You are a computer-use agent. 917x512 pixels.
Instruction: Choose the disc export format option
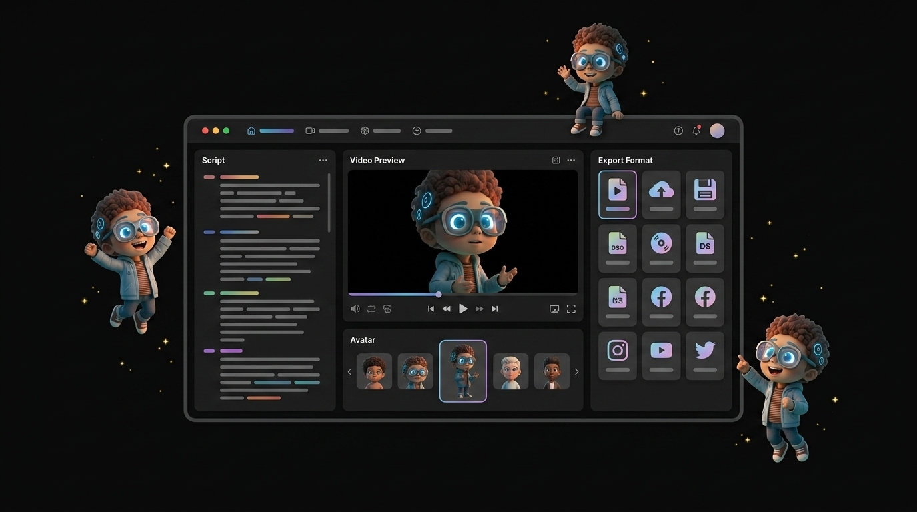[661, 248]
